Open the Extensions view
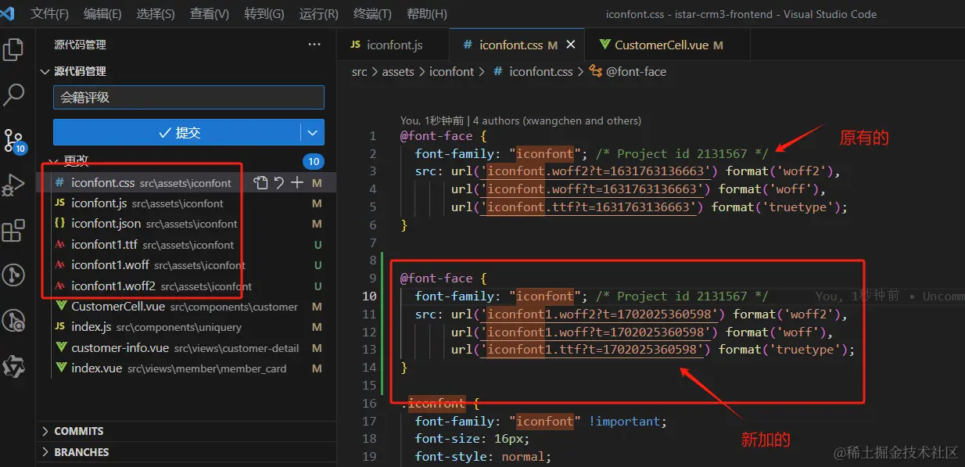The height and width of the screenshot is (467, 965). (13, 231)
